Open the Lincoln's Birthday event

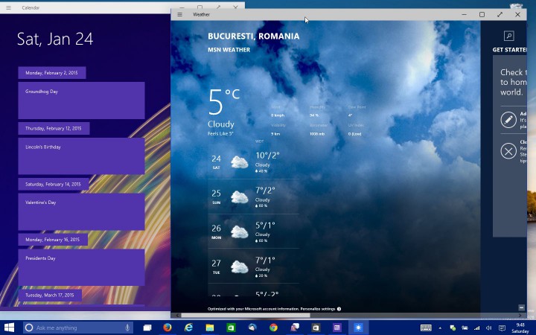[81, 156]
